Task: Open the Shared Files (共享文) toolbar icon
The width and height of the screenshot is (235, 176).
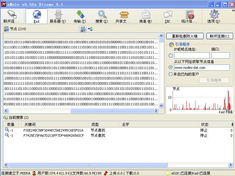Action: pyautogui.click(x=124, y=16)
